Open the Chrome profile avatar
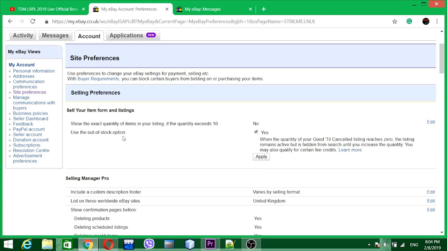 (426, 21)
